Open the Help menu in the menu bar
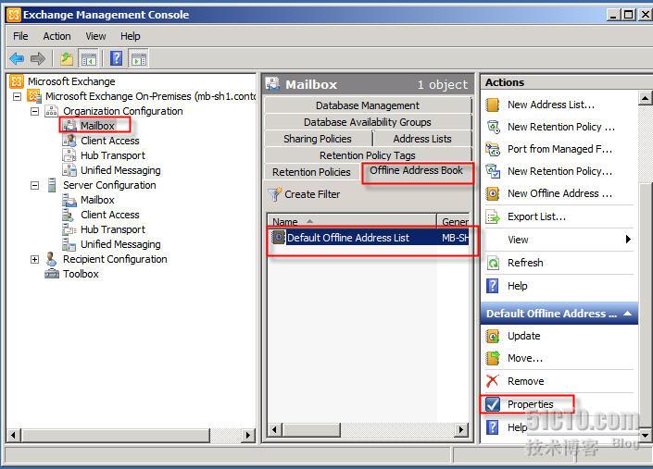This screenshot has width=653, height=469. (130, 36)
